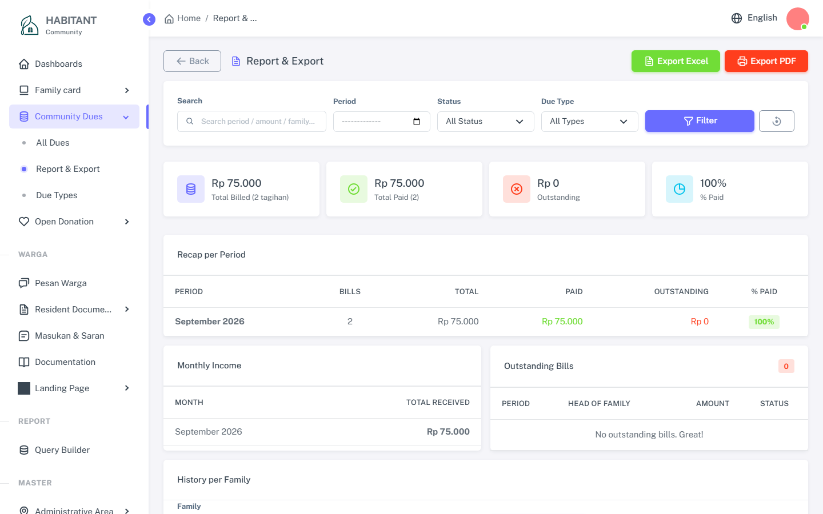The width and height of the screenshot is (823, 514).
Task: Click the calendar icon in the Period field
Action: pyautogui.click(x=417, y=122)
